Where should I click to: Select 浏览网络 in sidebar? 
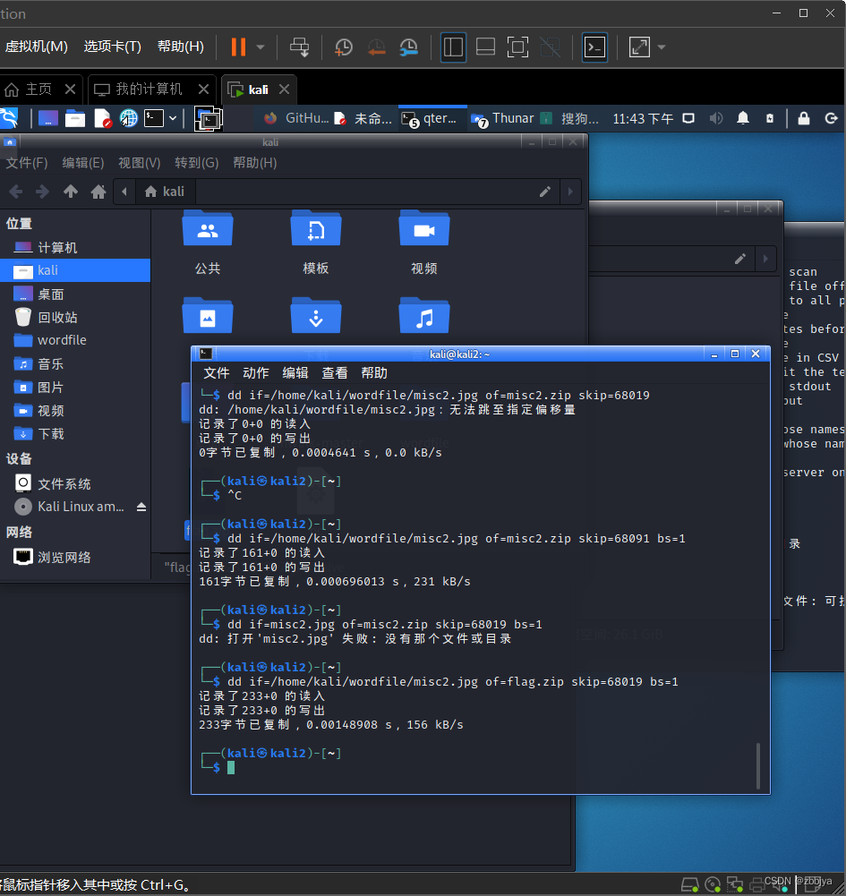(x=75, y=557)
